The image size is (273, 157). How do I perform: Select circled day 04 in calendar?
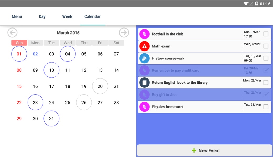tap(68, 54)
